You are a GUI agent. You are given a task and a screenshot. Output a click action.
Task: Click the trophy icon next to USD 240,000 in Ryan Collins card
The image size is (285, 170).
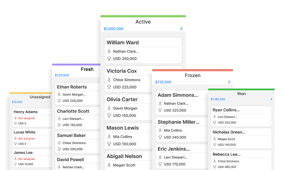coord(215,122)
